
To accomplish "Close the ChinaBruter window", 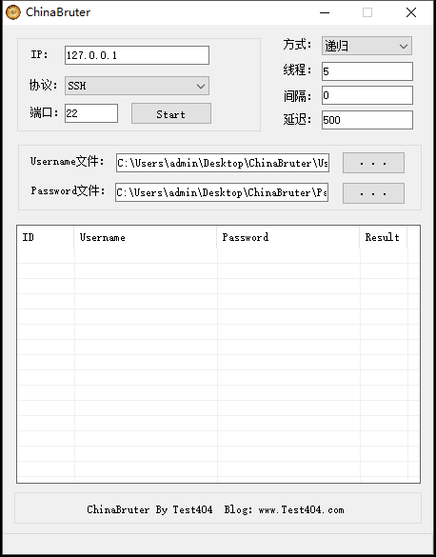I will pos(411,12).
